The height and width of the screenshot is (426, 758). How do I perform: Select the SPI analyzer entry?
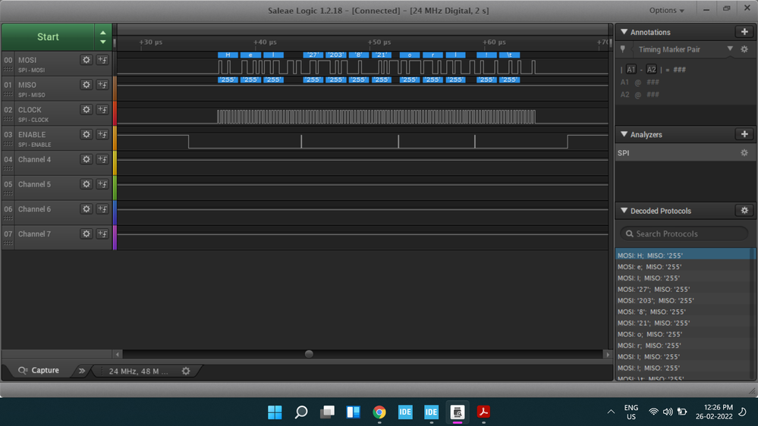[x=684, y=152]
